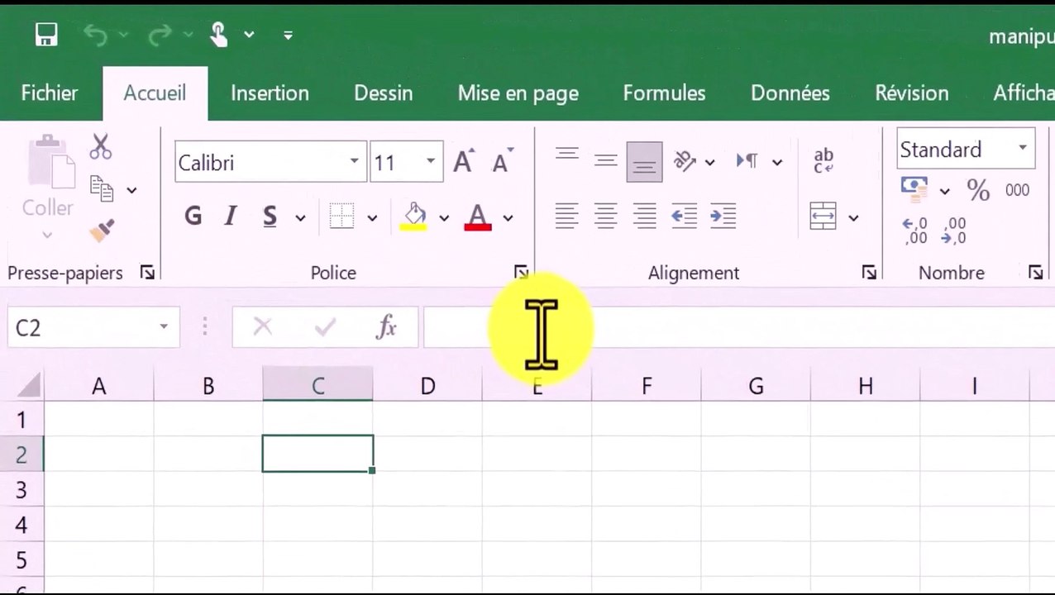Click the Undo arrow
This screenshot has width=1055, height=595.
96,35
